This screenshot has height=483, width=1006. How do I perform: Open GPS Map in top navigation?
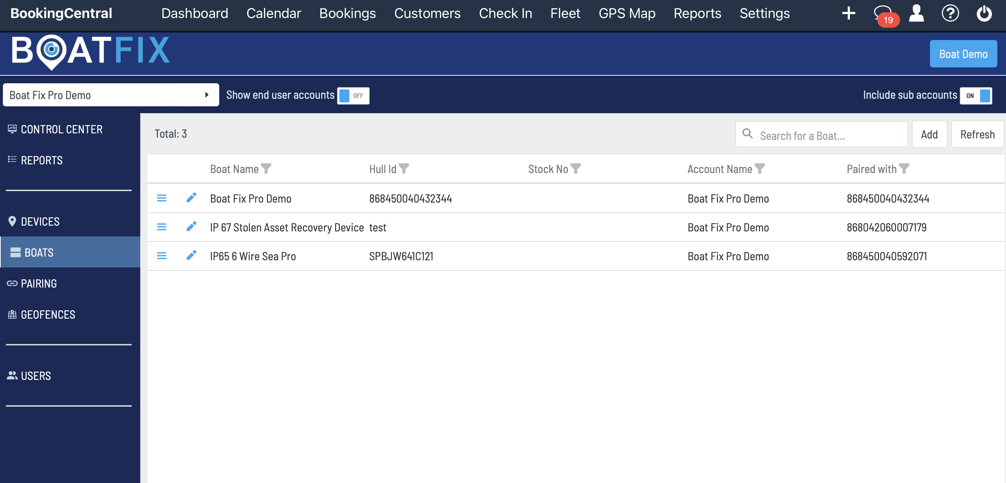click(x=627, y=13)
